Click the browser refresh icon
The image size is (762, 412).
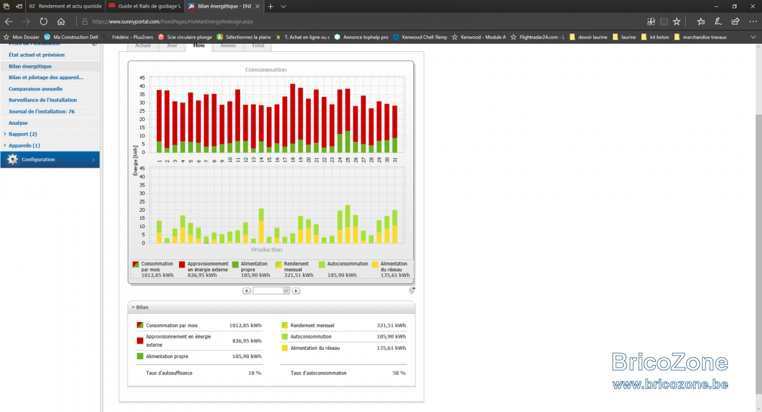(44, 21)
